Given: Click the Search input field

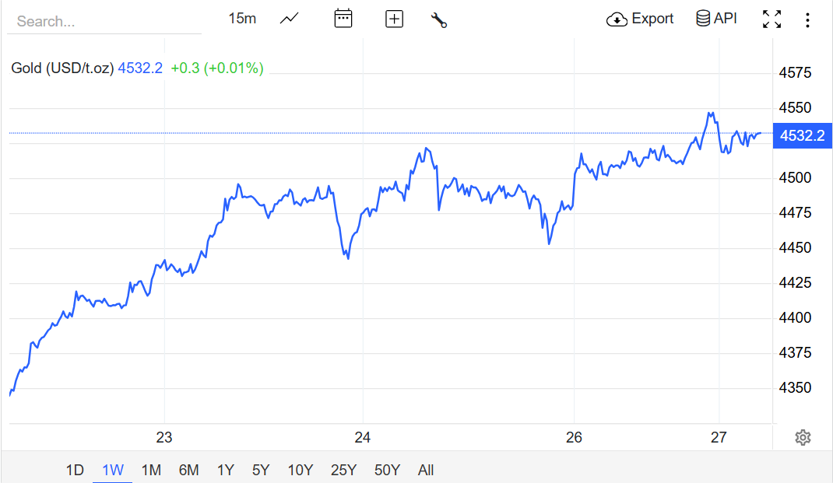Looking at the screenshot, I should (104, 21).
